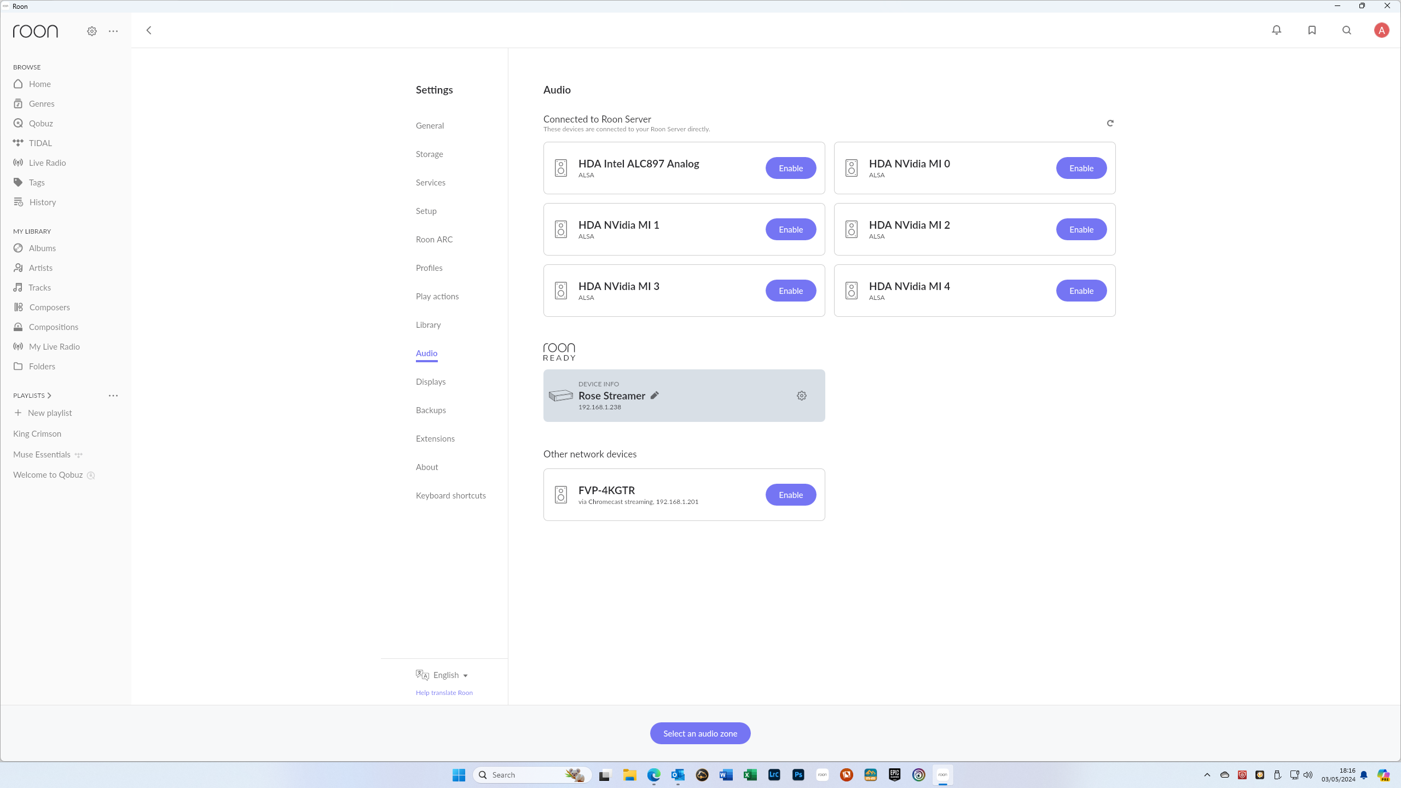Open the English language dropdown
Image resolution: width=1401 pixels, height=788 pixels.
click(x=442, y=675)
